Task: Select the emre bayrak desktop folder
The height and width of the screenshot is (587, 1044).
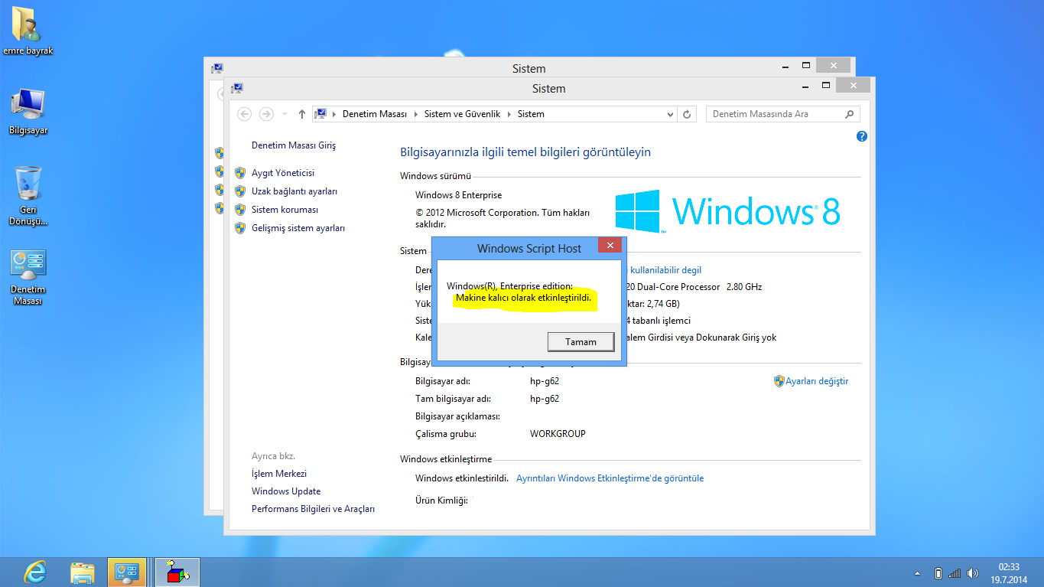Action: point(28,33)
